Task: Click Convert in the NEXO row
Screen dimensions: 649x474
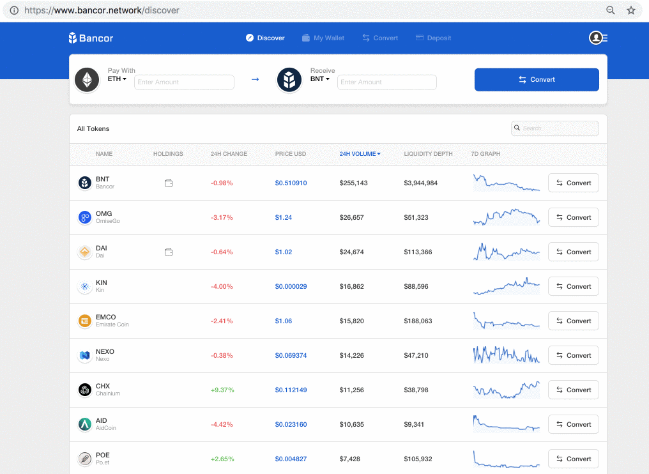Action: pos(573,355)
